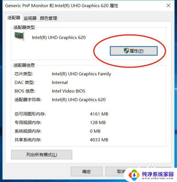The width and height of the screenshot is (177, 182).
Task: Select the 适配器 tab
Action: click(14, 18)
